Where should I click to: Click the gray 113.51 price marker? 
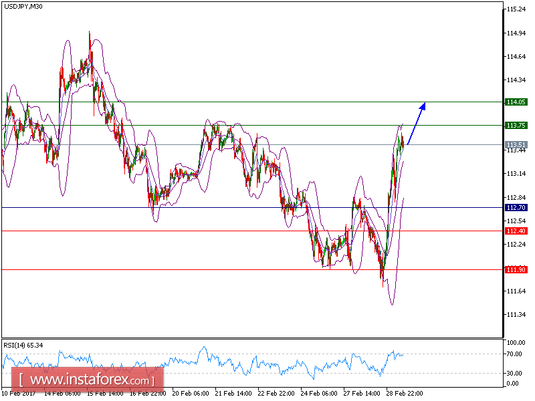[515, 144]
